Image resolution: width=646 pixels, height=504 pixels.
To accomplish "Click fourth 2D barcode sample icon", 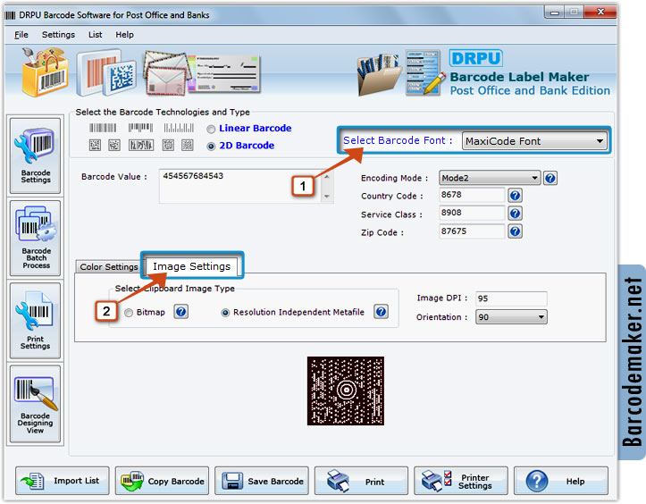I will (168, 145).
